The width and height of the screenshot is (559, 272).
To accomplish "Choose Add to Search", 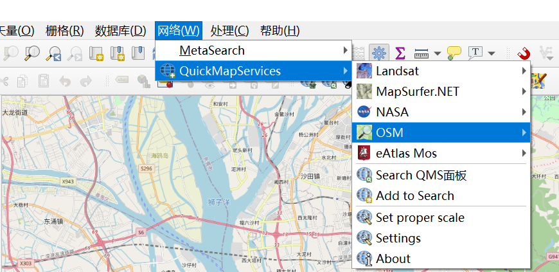I will click(441, 195).
